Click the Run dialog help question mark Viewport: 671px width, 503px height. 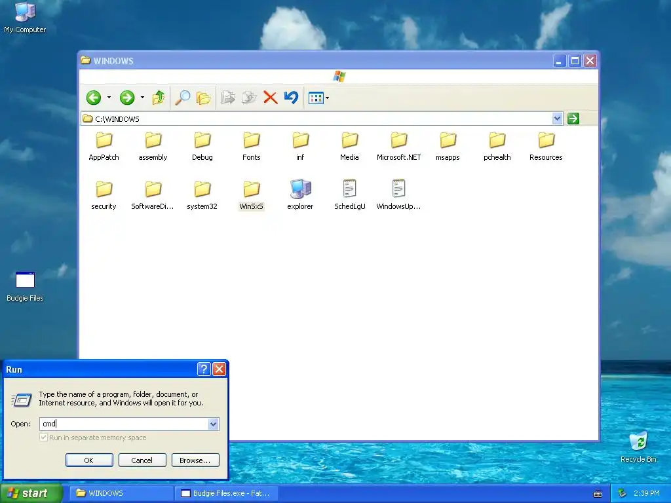click(204, 369)
